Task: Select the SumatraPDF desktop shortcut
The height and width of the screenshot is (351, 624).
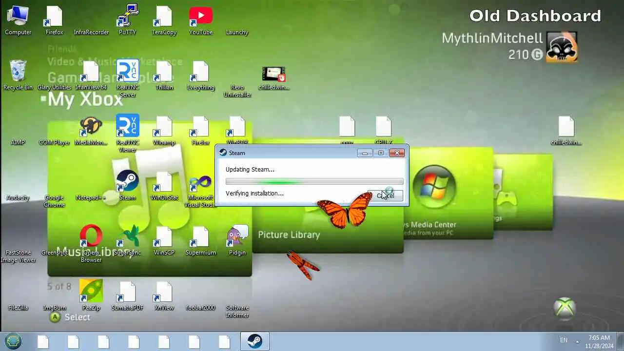Action: pyautogui.click(x=128, y=292)
